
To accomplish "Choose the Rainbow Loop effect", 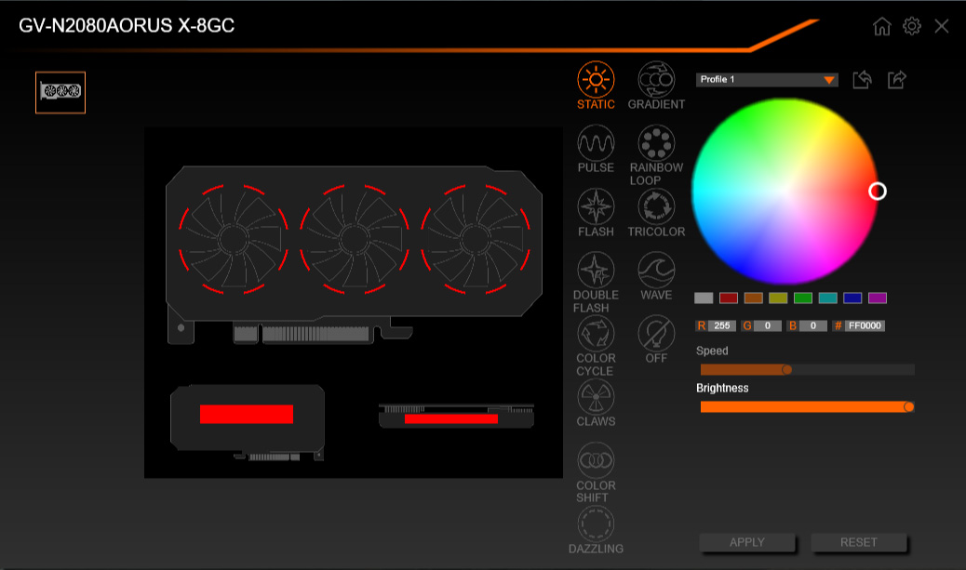I will coord(656,143).
